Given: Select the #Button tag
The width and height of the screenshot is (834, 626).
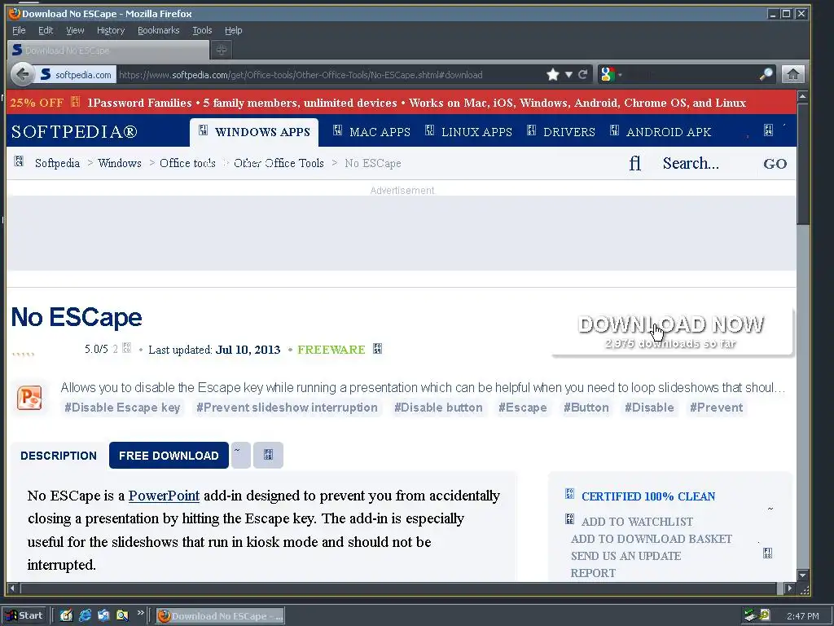Looking at the screenshot, I should click(586, 408).
